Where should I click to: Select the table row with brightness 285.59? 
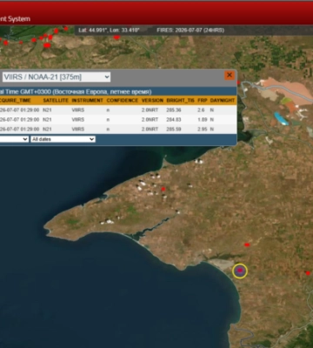click(x=118, y=129)
